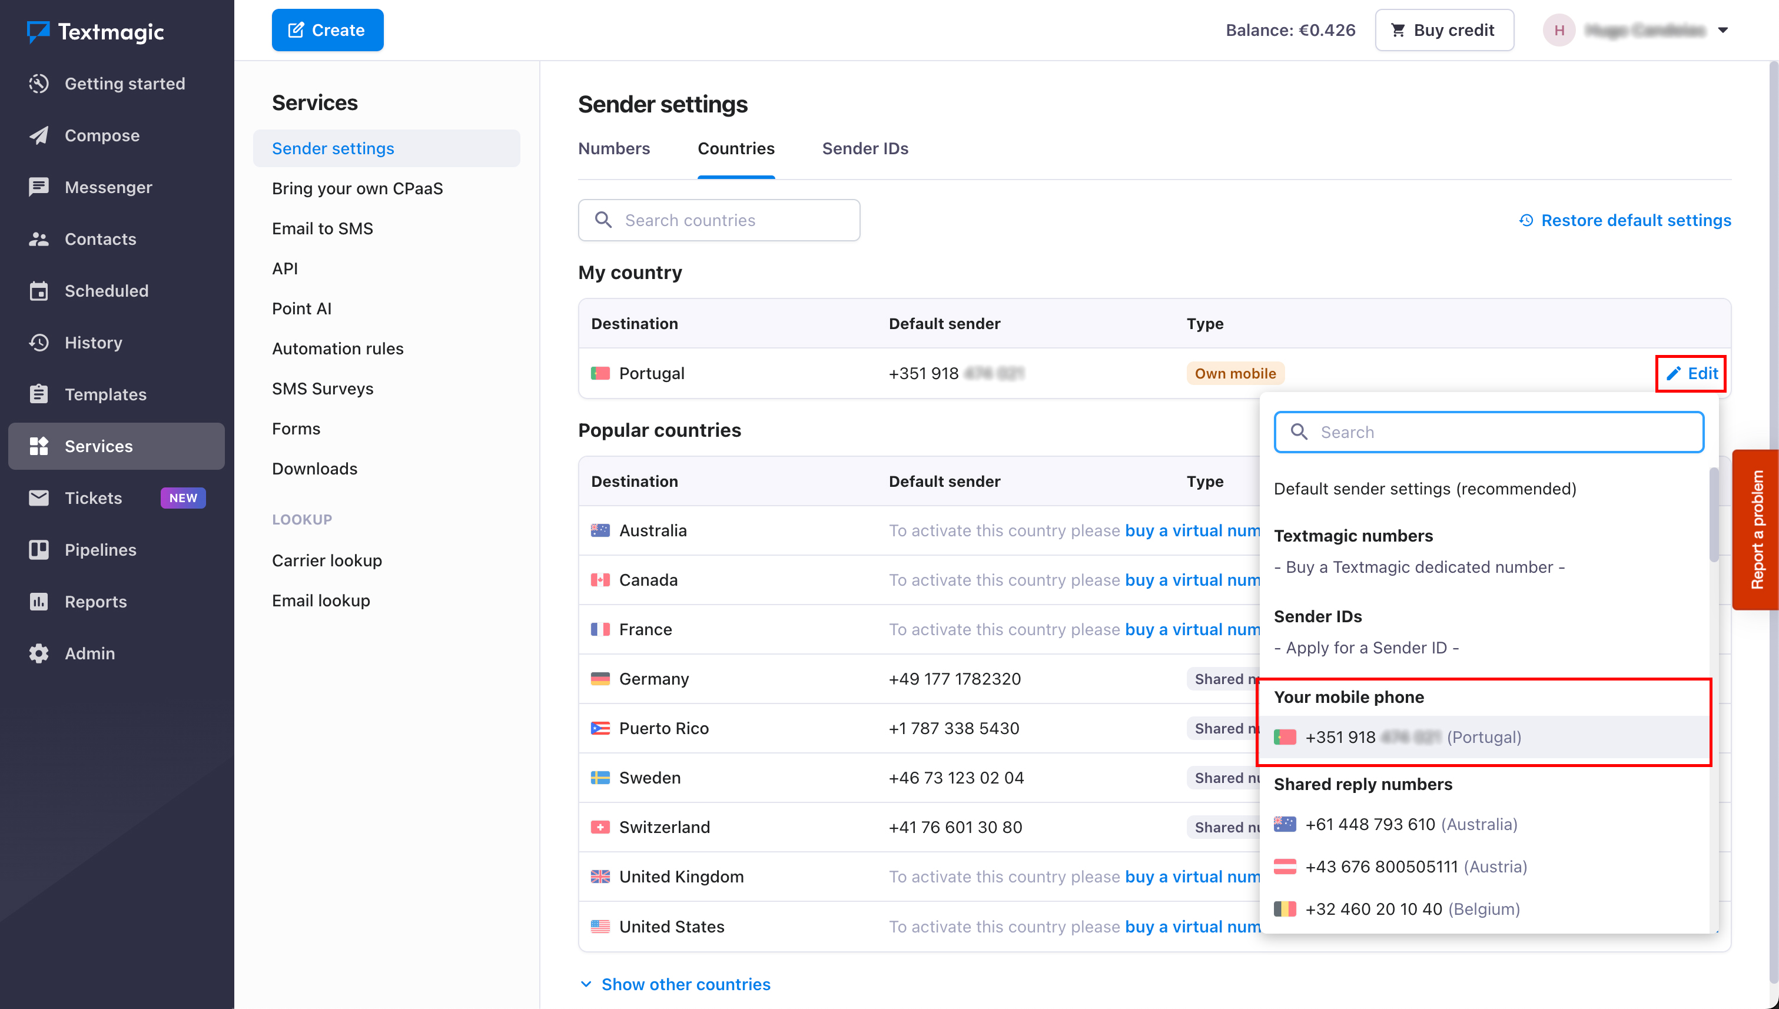
Task: Click the dropdown list scrollbar
Action: coord(1714,514)
